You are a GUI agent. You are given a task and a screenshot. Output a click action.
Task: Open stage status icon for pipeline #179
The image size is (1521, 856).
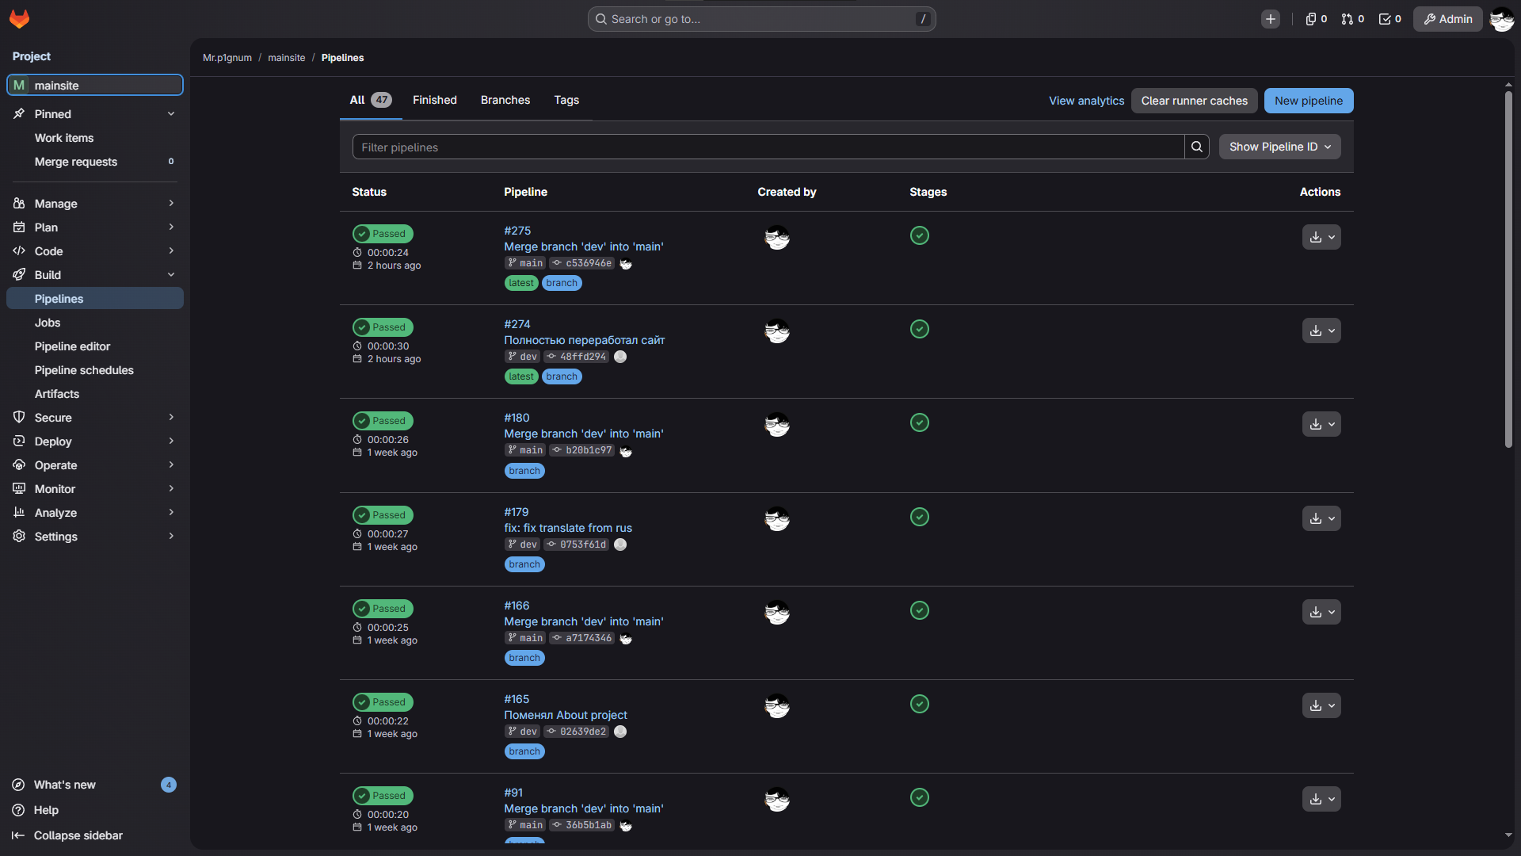click(920, 517)
